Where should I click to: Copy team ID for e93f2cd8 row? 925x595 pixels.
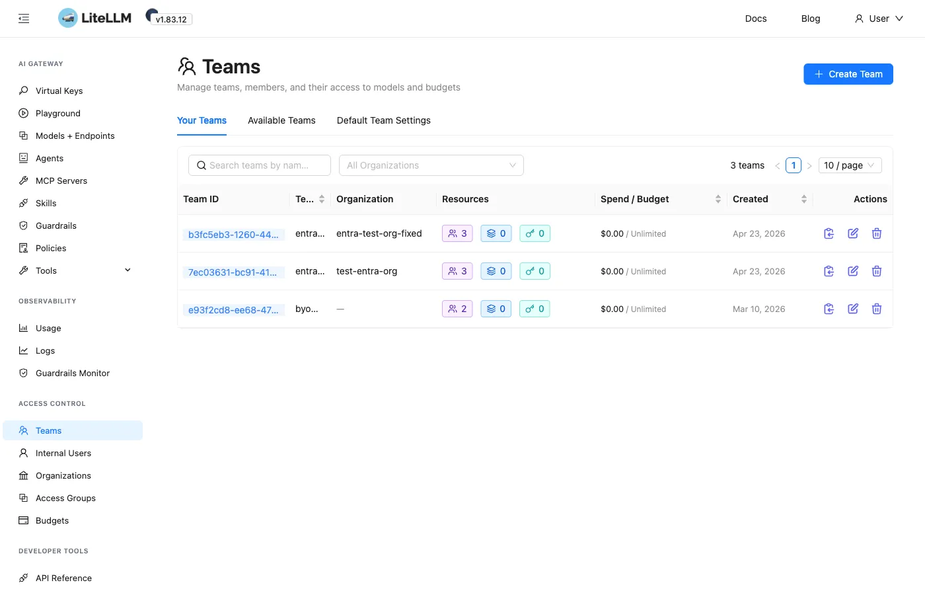(x=829, y=309)
